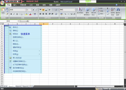
Task: Choose 插入批注 in context menu
Action: tap(25, 58)
